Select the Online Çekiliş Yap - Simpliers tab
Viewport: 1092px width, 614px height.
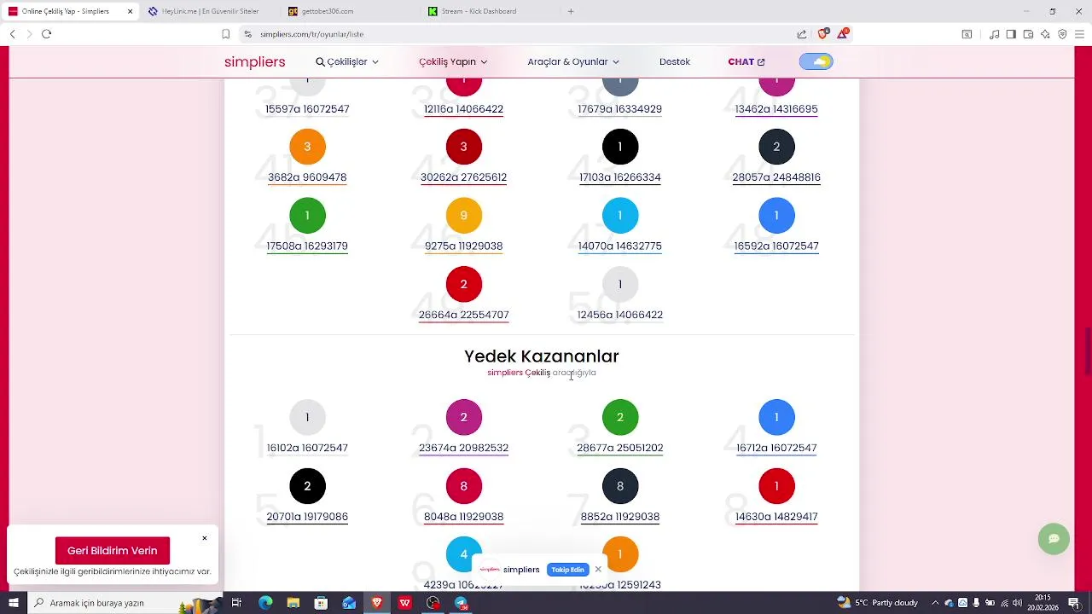coord(70,11)
